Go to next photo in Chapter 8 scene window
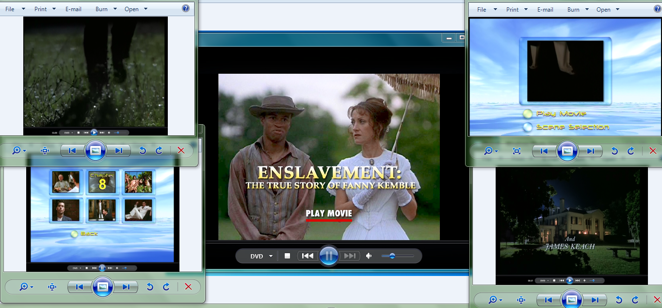Image resolution: width=662 pixels, height=308 pixels. pos(126,287)
